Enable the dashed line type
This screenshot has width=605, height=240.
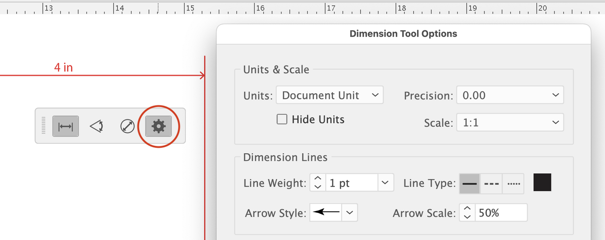pos(491,183)
